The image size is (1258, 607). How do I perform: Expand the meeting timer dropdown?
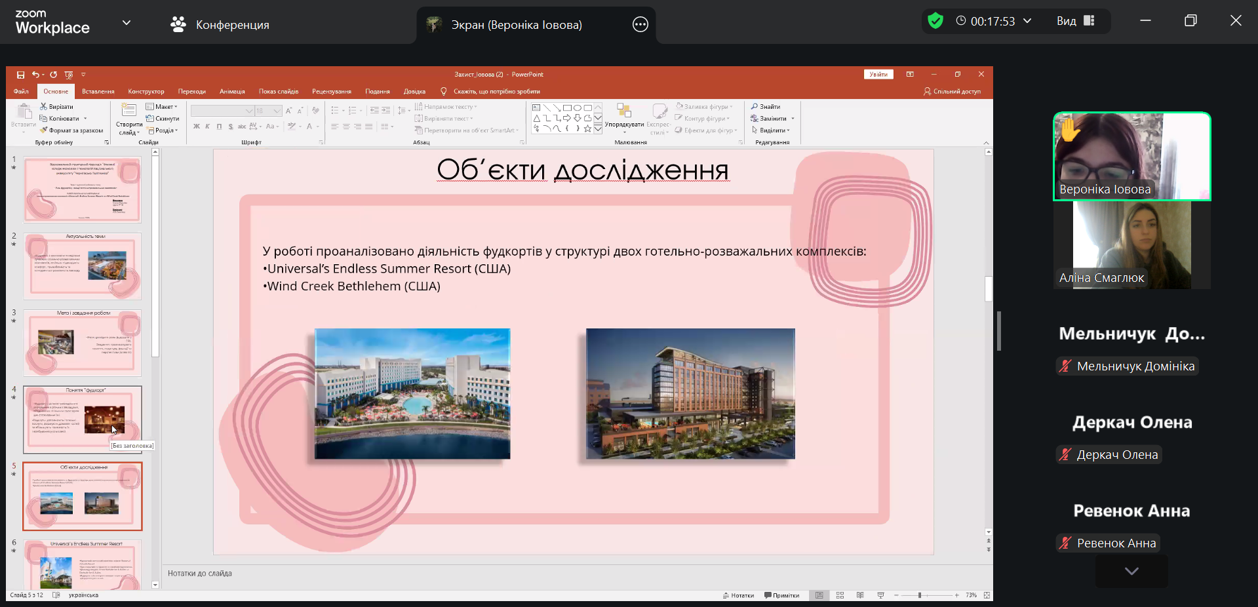click(x=1027, y=21)
